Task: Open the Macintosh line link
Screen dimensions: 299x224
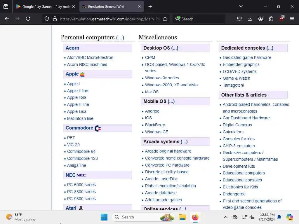Action: click(x=80, y=118)
